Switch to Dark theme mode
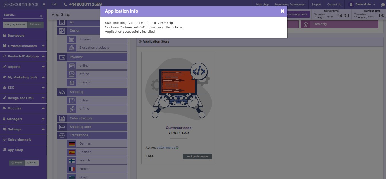 coord(32,163)
